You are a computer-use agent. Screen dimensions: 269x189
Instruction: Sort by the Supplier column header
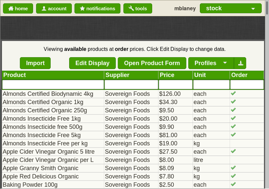click(131, 75)
